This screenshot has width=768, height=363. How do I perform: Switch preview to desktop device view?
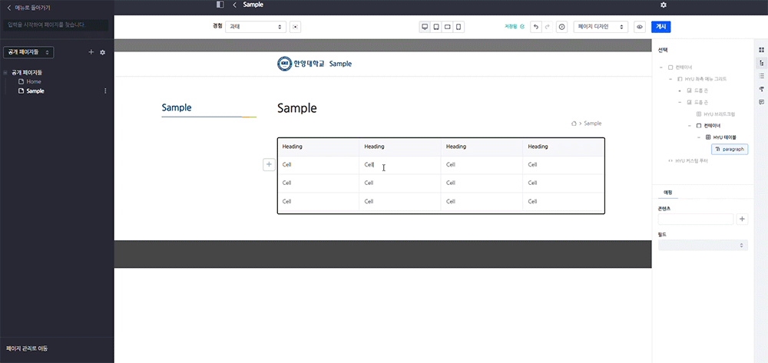point(425,27)
